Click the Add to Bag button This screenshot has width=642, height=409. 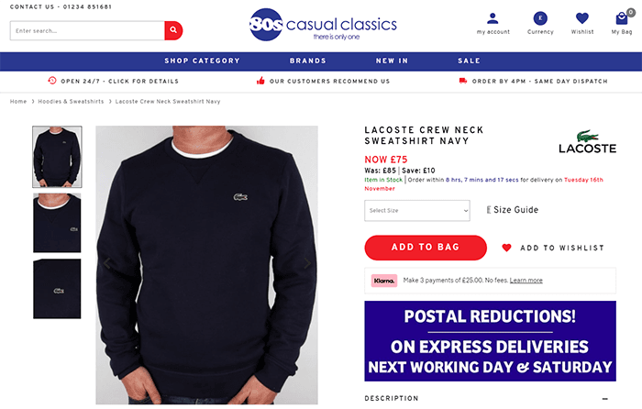(426, 248)
